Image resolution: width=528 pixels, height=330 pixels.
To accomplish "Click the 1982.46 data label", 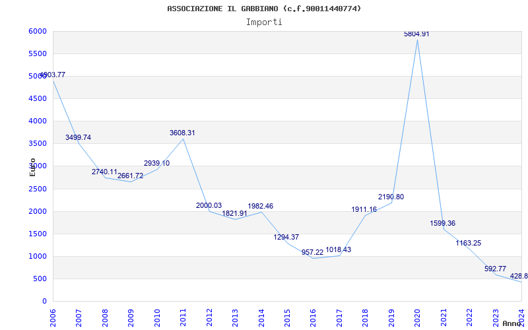I will coord(260,206).
